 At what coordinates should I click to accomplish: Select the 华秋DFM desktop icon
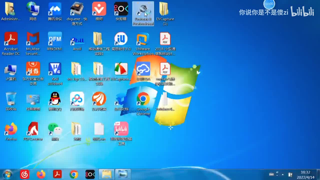(55, 41)
